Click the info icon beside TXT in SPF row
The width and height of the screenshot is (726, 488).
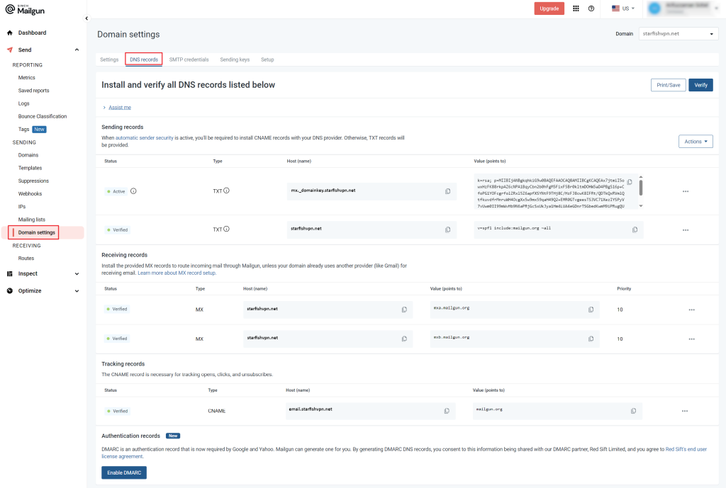pyautogui.click(x=226, y=229)
